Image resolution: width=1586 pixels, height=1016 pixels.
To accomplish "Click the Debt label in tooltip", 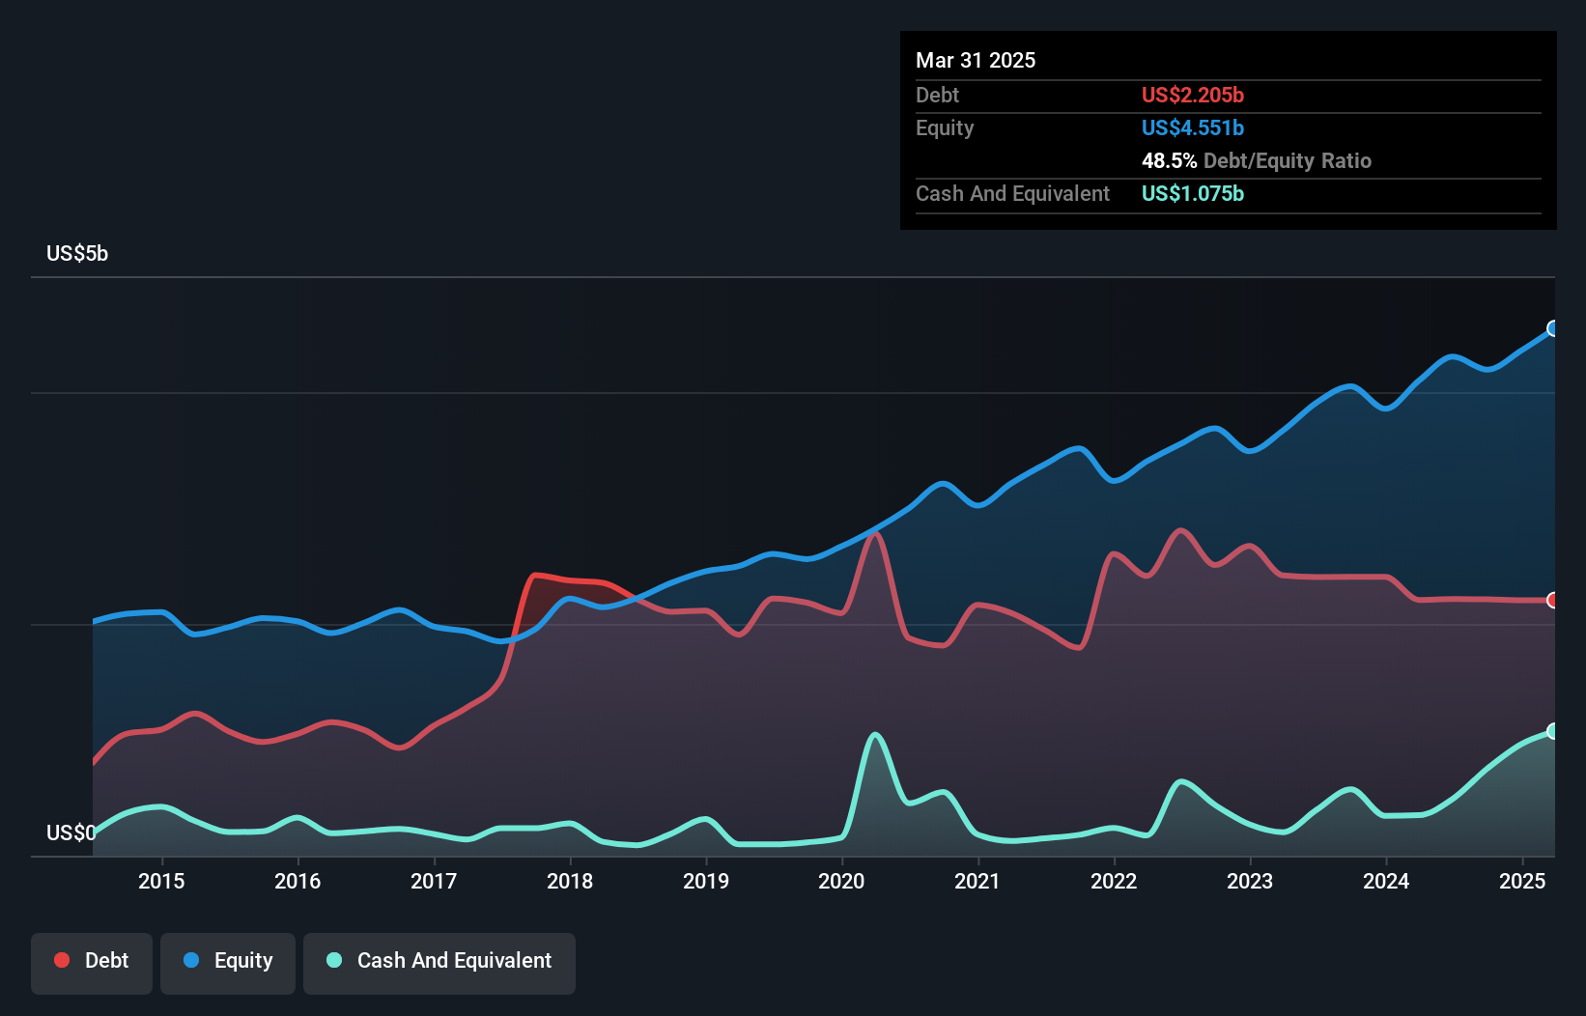I will click(937, 95).
